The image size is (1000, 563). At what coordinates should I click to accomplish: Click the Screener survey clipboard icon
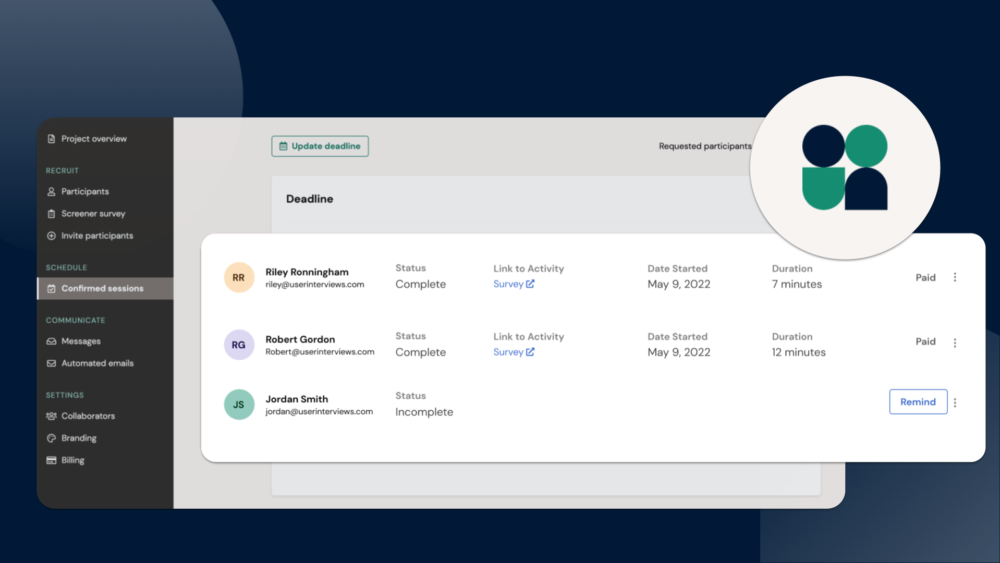pyautogui.click(x=51, y=214)
